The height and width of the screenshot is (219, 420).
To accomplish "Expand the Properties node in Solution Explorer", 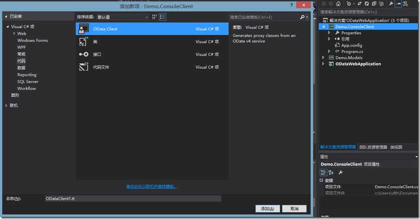I will tap(329, 33).
